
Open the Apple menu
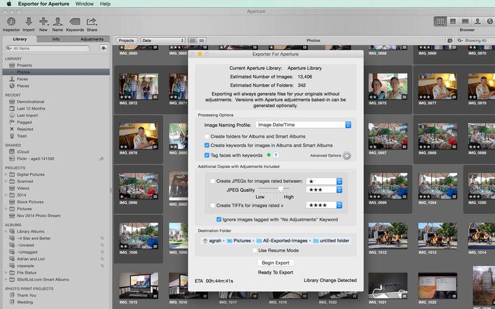coord(9,4)
